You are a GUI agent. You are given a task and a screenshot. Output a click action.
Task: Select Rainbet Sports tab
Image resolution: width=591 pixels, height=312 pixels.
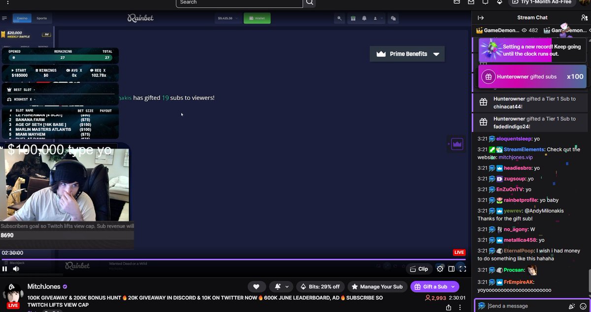pos(42,18)
